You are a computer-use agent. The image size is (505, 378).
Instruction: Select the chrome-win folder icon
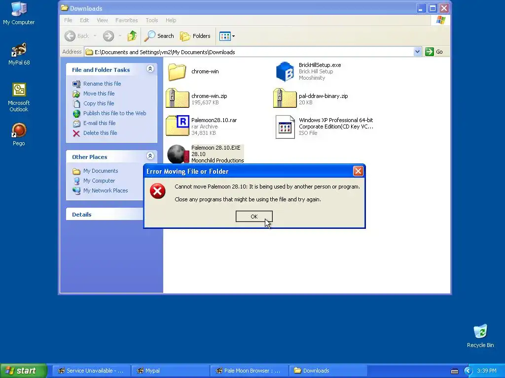(x=177, y=71)
